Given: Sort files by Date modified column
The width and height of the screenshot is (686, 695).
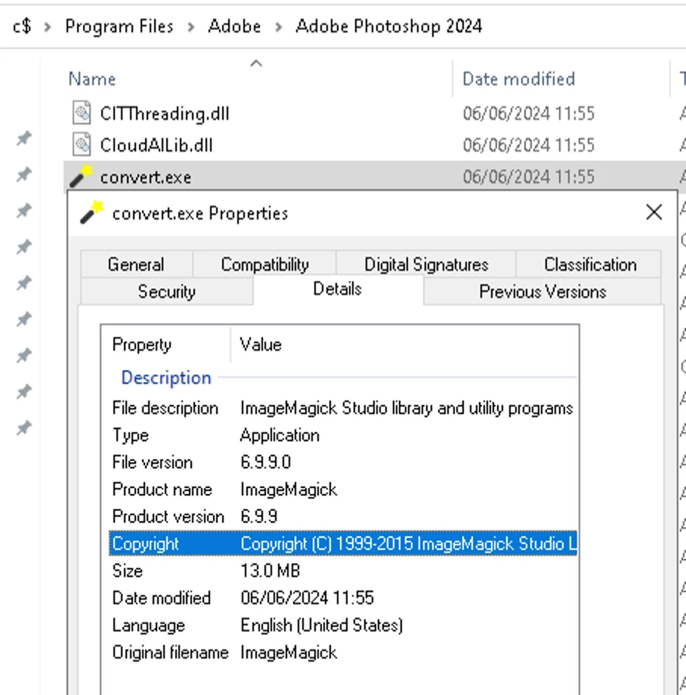Looking at the screenshot, I should (x=518, y=79).
